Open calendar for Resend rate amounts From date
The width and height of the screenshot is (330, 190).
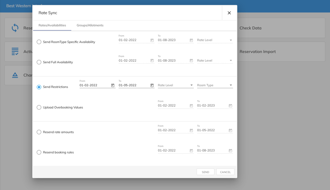pos(191,130)
